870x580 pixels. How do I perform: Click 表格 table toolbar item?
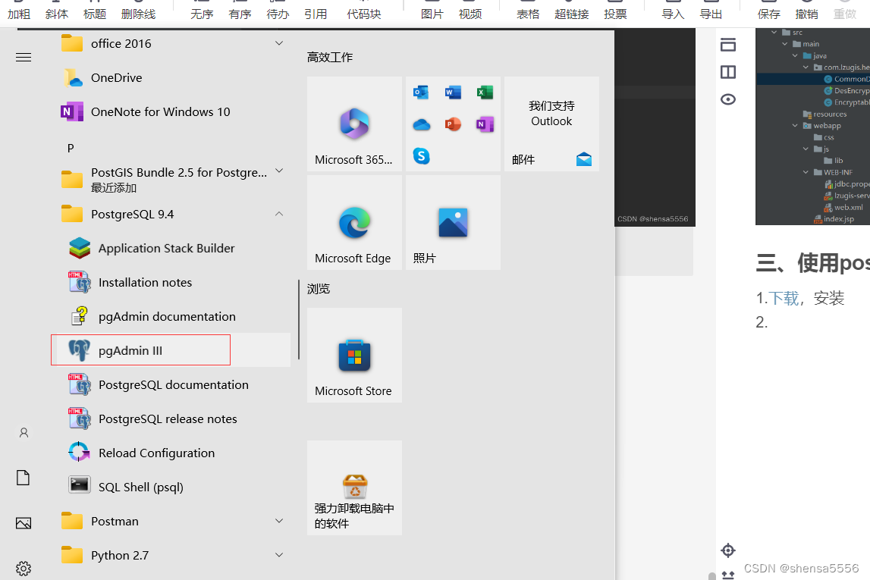pyautogui.click(x=528, y=14)
